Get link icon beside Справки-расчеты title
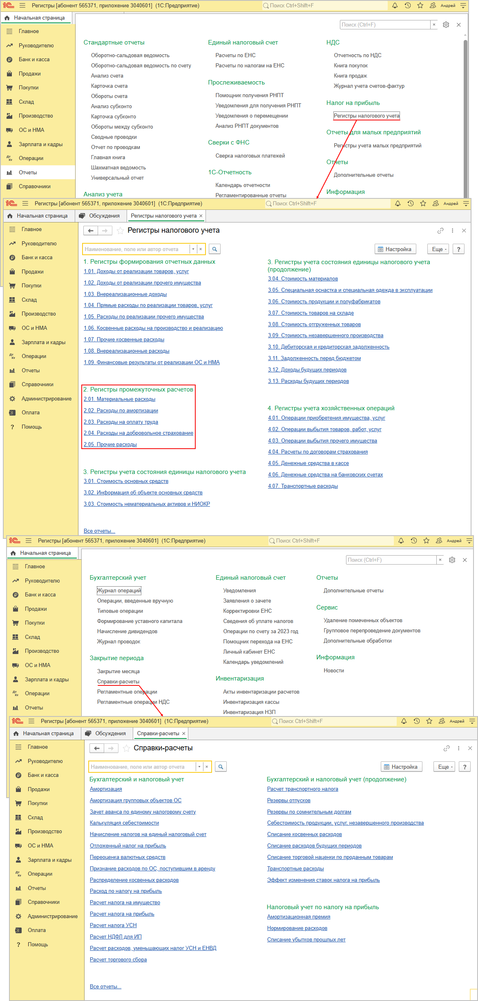The height and width of the screenshot is (1001, 478). (x=447, y=748)
